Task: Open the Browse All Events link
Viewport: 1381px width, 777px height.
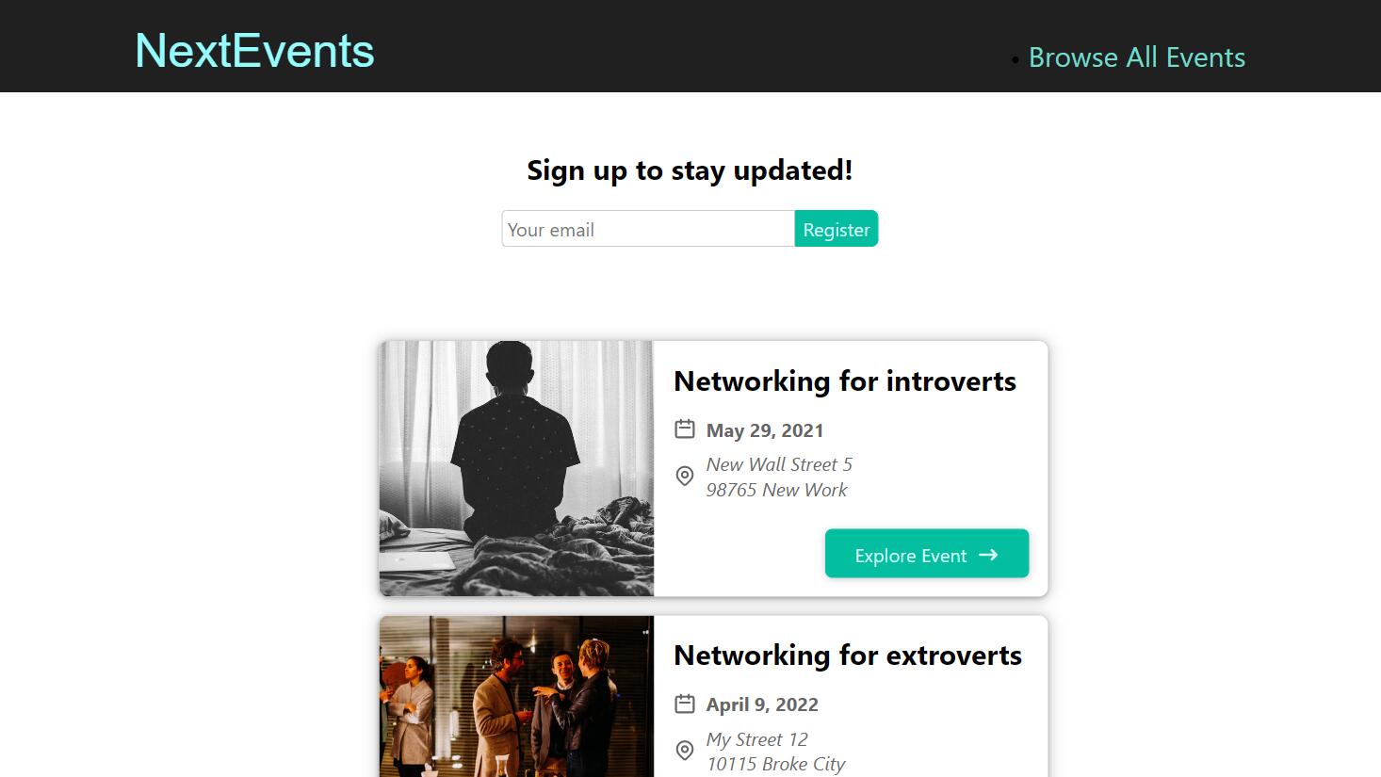Action: click(x=1136, y=57)
